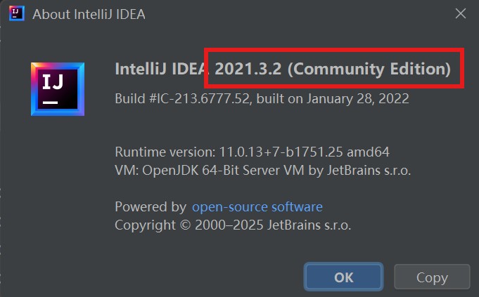This screenshot has height=297, width=479.
Task: Click the small IntelliJ icon in title bar
Action: (x=14, y=13)
